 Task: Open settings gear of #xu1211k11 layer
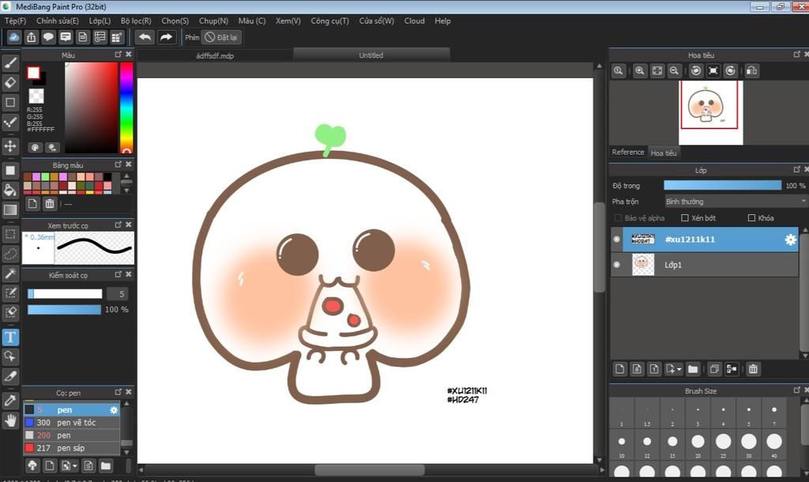(x=790, y=239)
